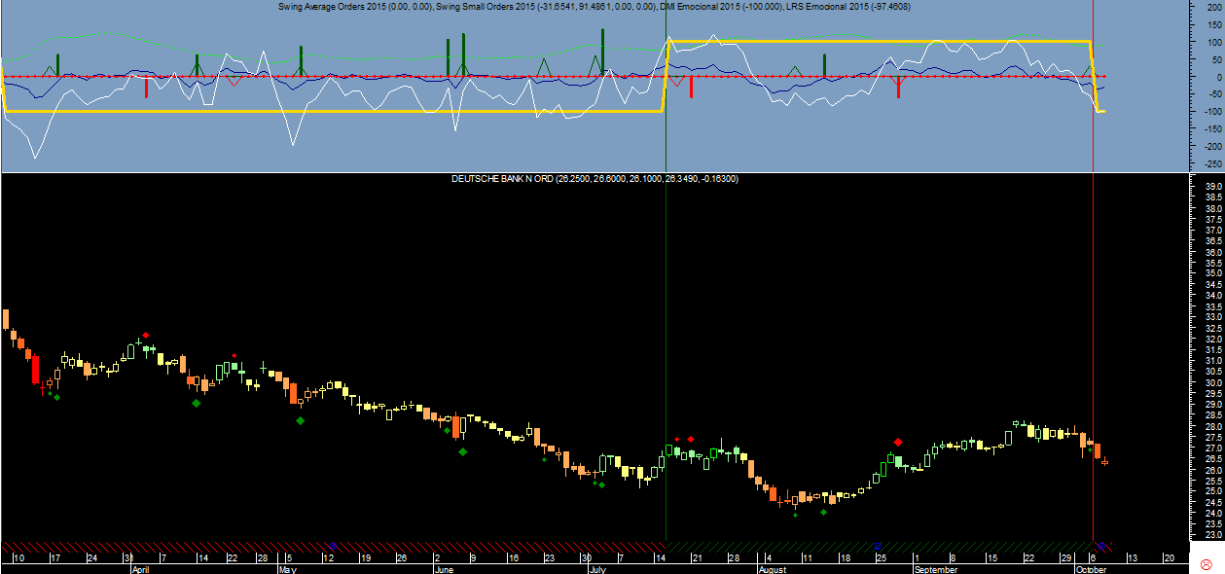Select the large red diamond marker in late August
Image resolution: width=1225 pixels, height=574 pixels.
click(x=897, y=443)
